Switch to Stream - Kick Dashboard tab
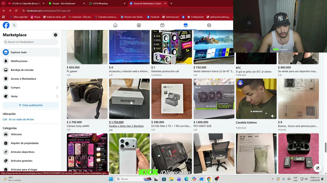This screenshot has width=327, height=183. pyautogui.click(x=67, y=4)
